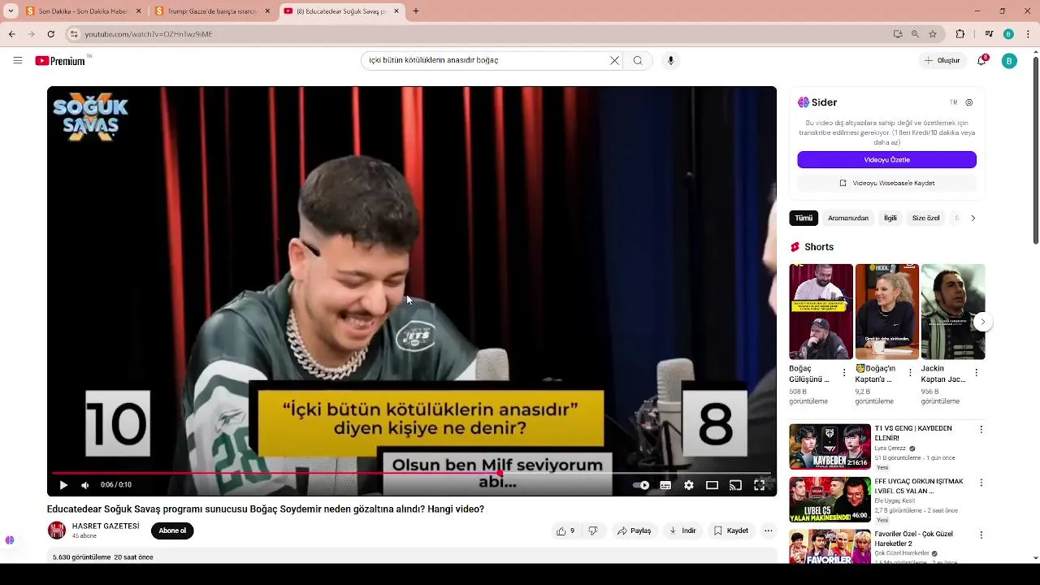This screenshot has width=1040, height=585.
Task: Open options for T1 VS GENG video
Action: pyautogui.click(x=981, y=429)
